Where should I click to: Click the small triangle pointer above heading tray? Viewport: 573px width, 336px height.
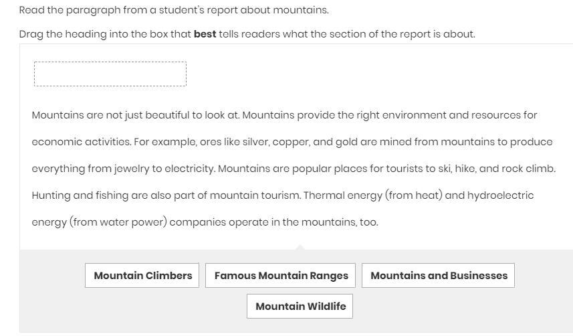[300, 247]
